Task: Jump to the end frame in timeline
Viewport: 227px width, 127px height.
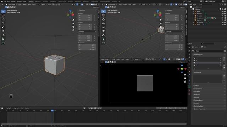Action: (x=101, y=108)
